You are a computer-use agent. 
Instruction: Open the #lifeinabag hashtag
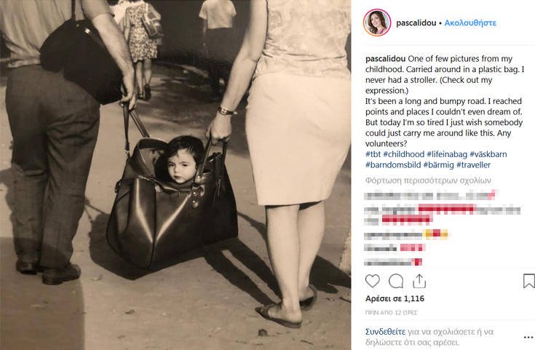pos(447,154)
